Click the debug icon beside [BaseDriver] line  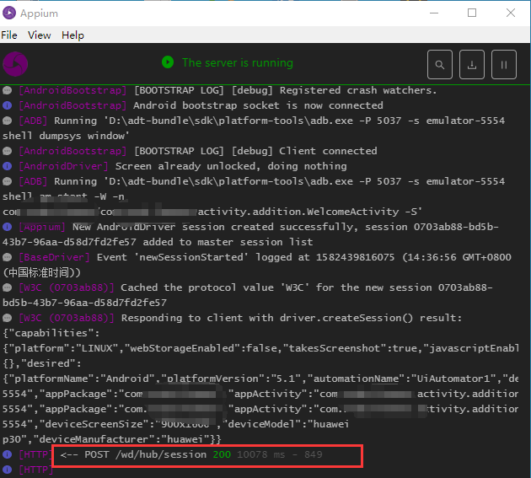pyautogui.click(x=7, y=257)
